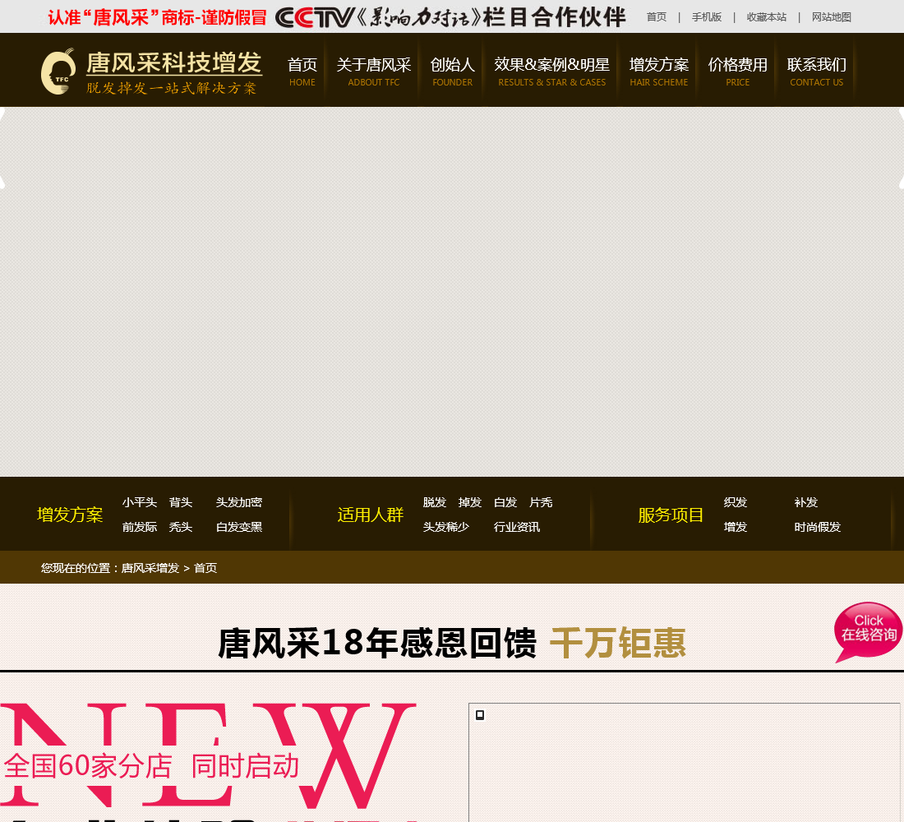Click the 头发稀少 link
This screenshot has height=822, width=904.
pos(446,527)
